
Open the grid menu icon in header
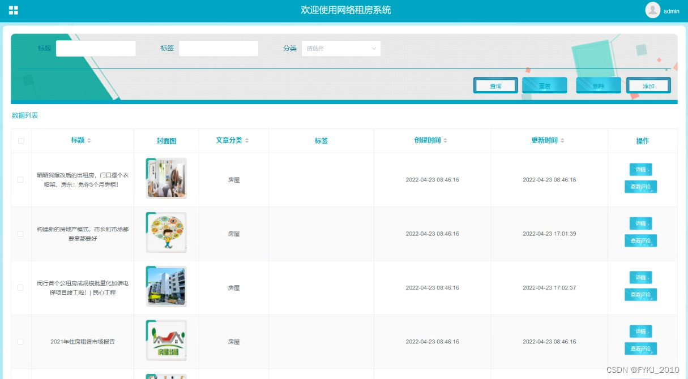point(14,10)
